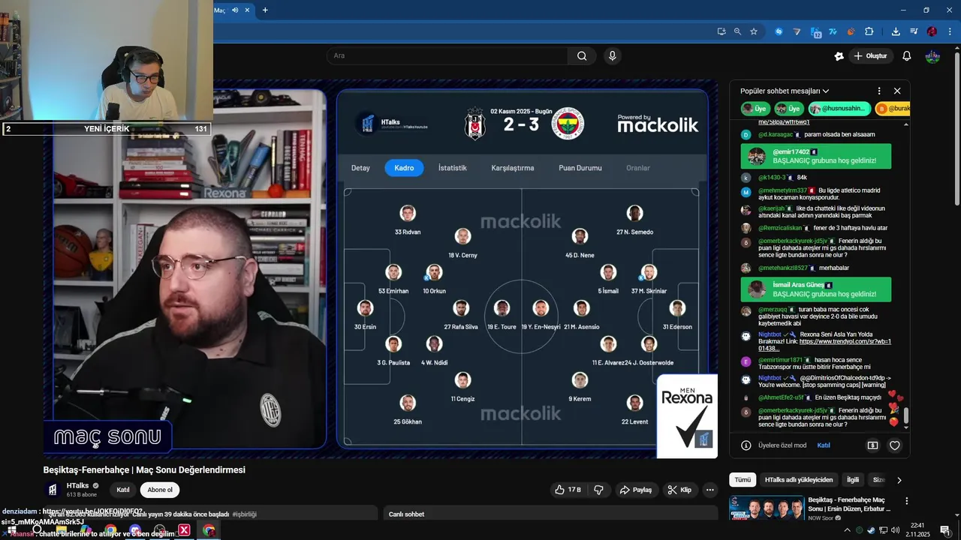Click HTalks channel avatar below video
Image resolution: width=961 pixels, height=540 pixels.
[53, 490]
